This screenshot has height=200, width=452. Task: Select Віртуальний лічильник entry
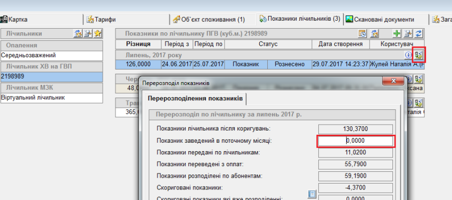coord(52,98)
